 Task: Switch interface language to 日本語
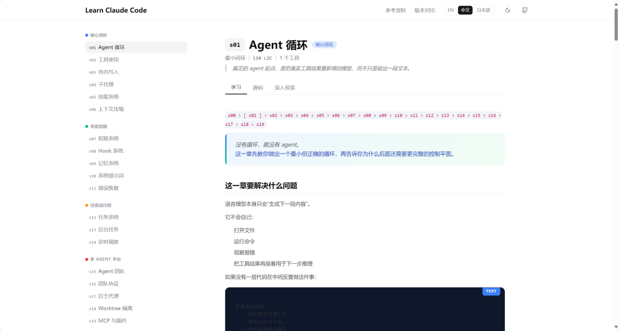coord(483,10)
